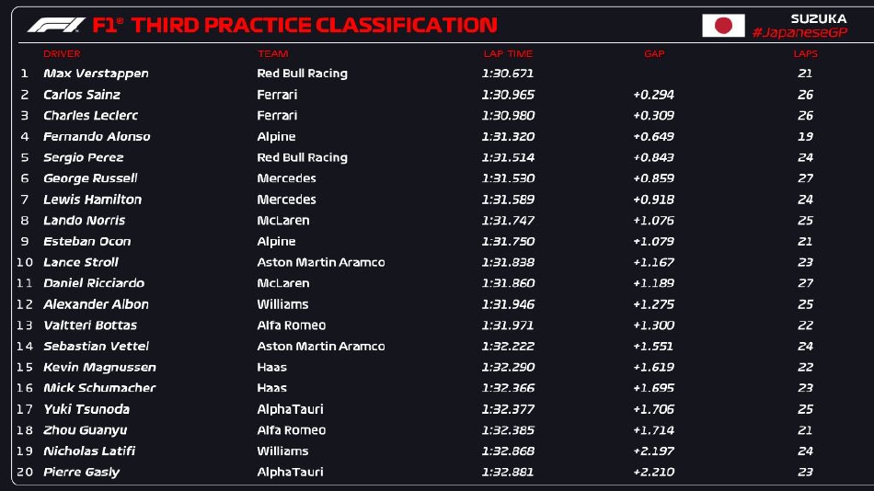Viewport: 874px width, 491px height.
Task: Click the Japanese flag icon
Action: click(x=723, y=26)
